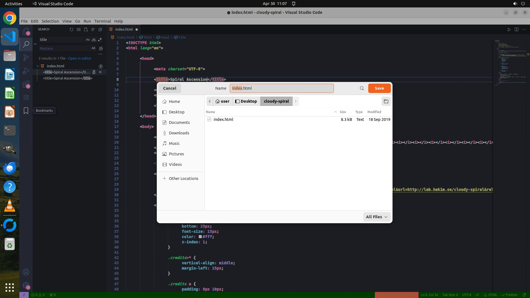This screenshot has width=530, height=298.
Task: Collapse all search results icon
Action: coord(100,30)
